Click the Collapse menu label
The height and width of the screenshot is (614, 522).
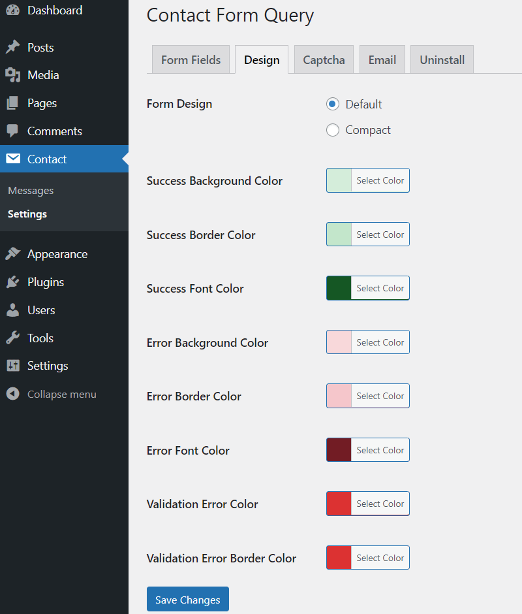click(x=62, y=394)
